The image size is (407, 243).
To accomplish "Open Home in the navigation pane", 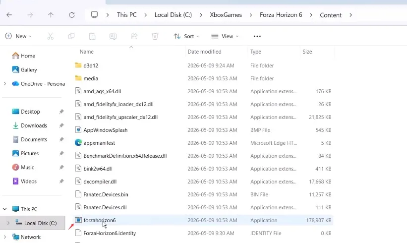I will click(x=24, y=56).
